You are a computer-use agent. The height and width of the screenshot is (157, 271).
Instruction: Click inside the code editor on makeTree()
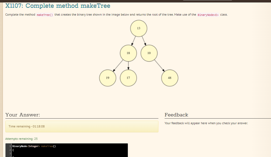(48, 146)
